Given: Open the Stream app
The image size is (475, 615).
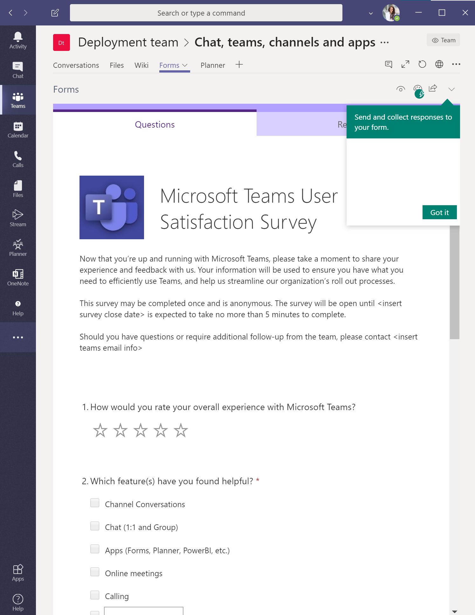Looking at the screenshot, I should [18, 218].
